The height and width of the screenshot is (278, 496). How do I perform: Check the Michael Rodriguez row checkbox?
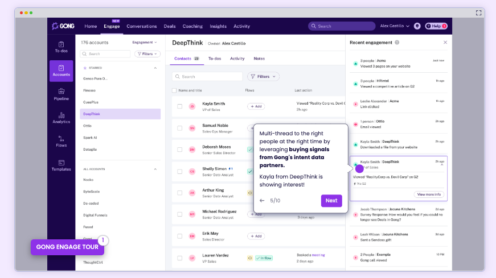[180, 214]
